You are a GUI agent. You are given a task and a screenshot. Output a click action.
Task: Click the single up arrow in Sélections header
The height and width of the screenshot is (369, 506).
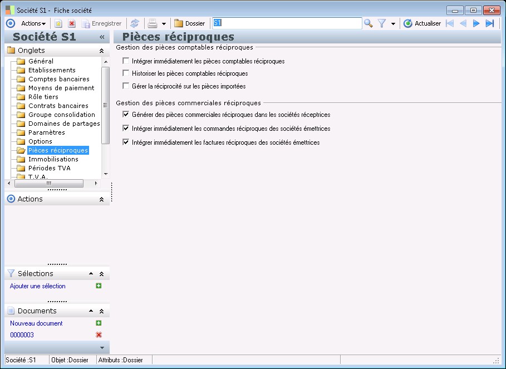pyautogui.click(x=91, y=273)
